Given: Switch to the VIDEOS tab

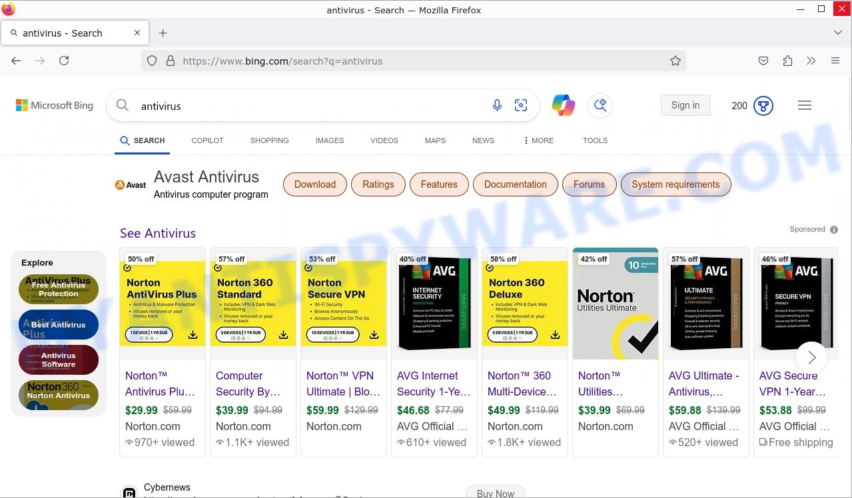Looking at the screenshot, I should [384, 140].
